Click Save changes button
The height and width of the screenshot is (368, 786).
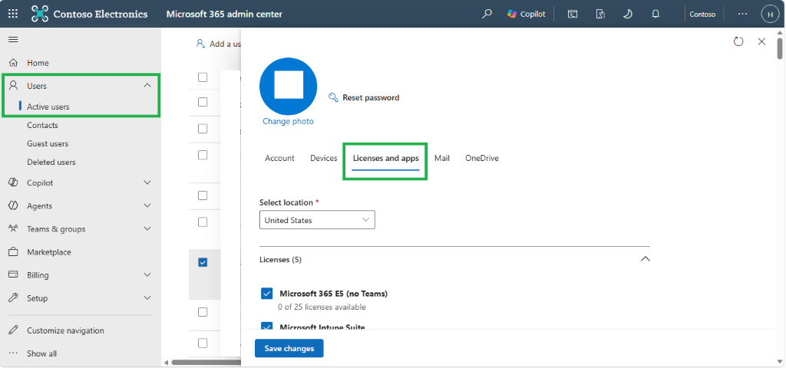(x=289, y=349)
